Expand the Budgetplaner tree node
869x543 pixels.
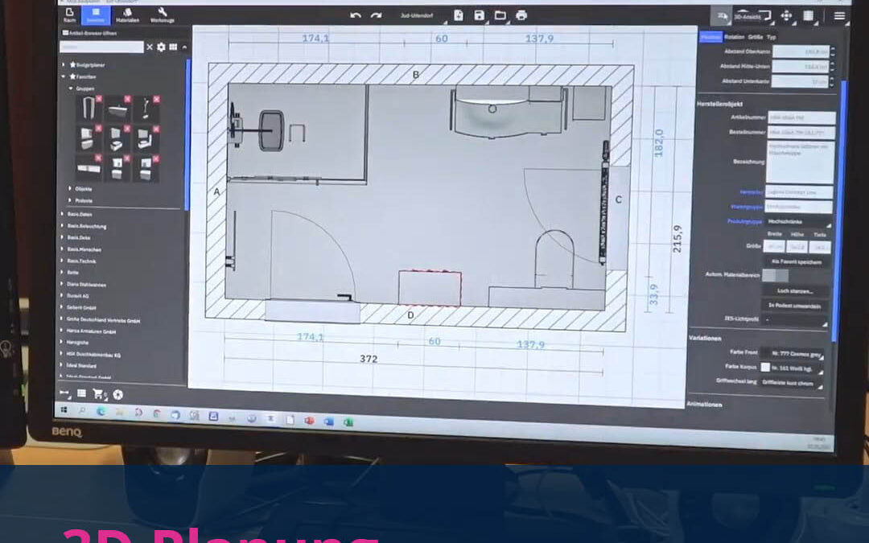(64, 65)
